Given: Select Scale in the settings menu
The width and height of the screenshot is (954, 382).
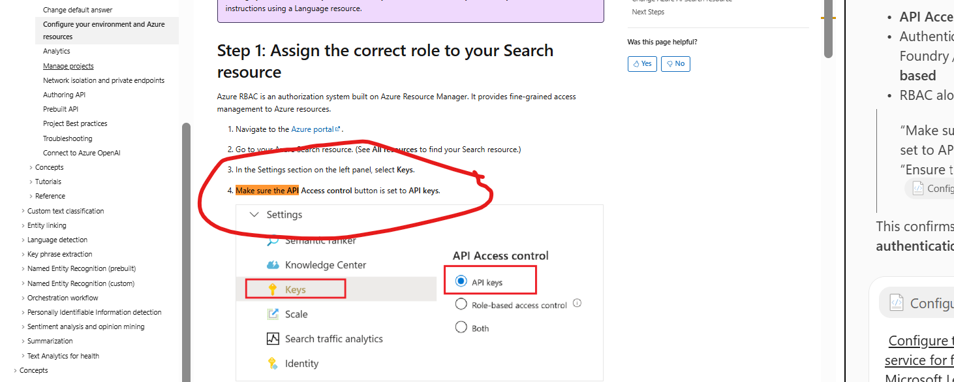Looking at the screenshot, I should (296, 314).
